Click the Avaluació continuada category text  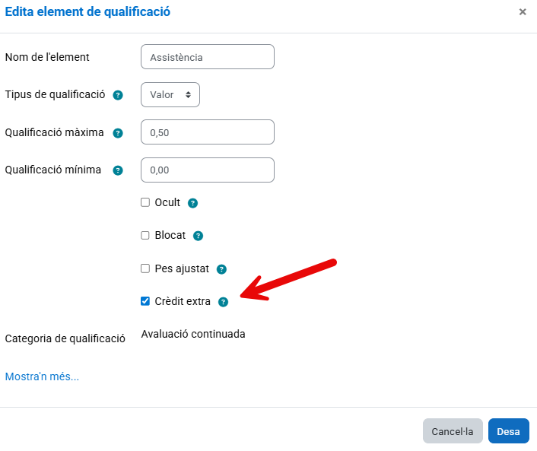[x=193, y=334]
